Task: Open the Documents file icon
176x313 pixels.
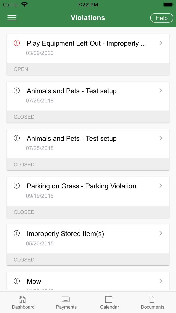Action: [x=152, y=299]
